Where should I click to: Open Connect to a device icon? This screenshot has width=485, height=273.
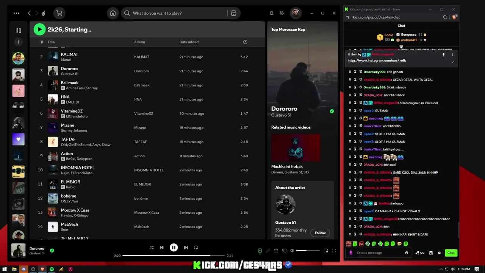pyautogui.click(x=284, y=251)
